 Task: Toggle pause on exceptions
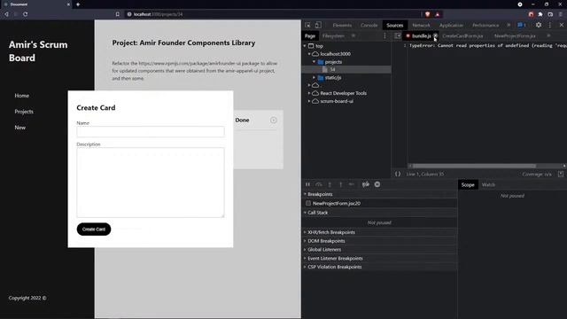[377, 184]
